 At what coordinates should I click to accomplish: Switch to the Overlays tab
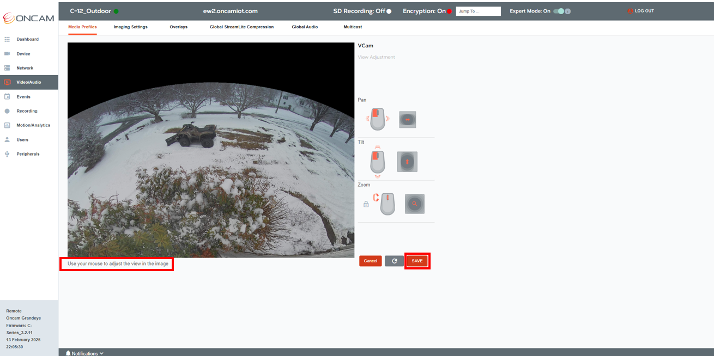click(178, 27)
